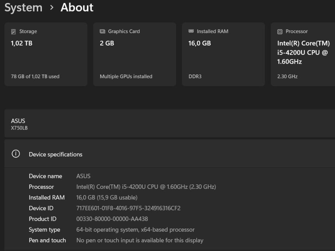Open the Storage card showing 1,02 TB

coord(46,55)
